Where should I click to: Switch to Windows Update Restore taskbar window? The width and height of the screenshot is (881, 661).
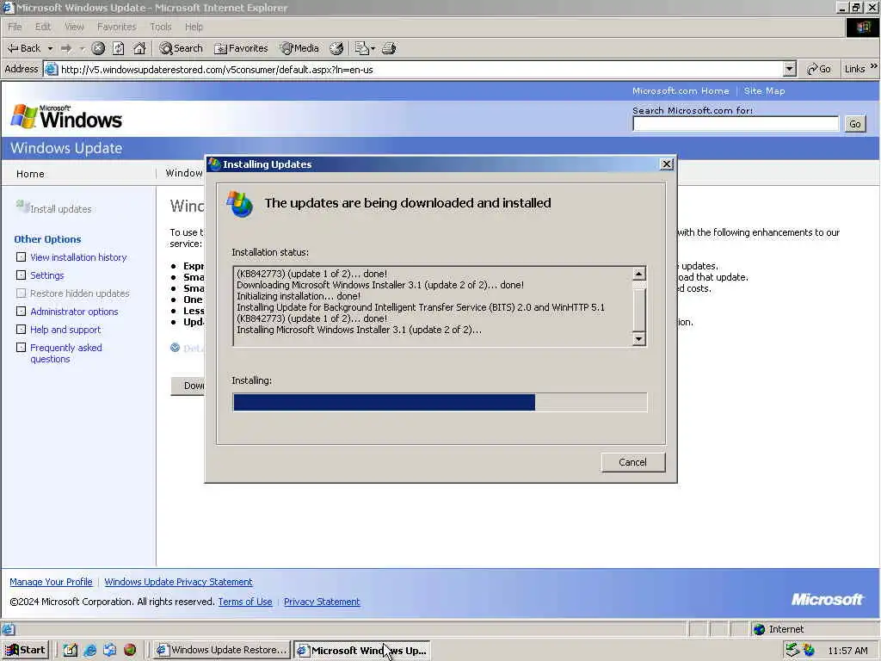click(x=221, y=650)
